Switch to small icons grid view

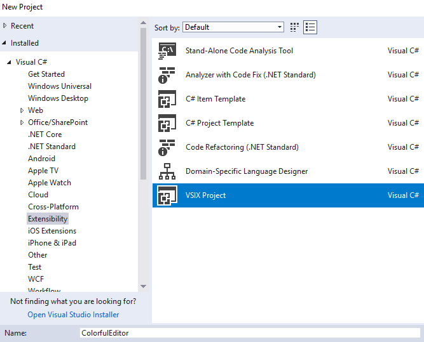click(294, 27)
